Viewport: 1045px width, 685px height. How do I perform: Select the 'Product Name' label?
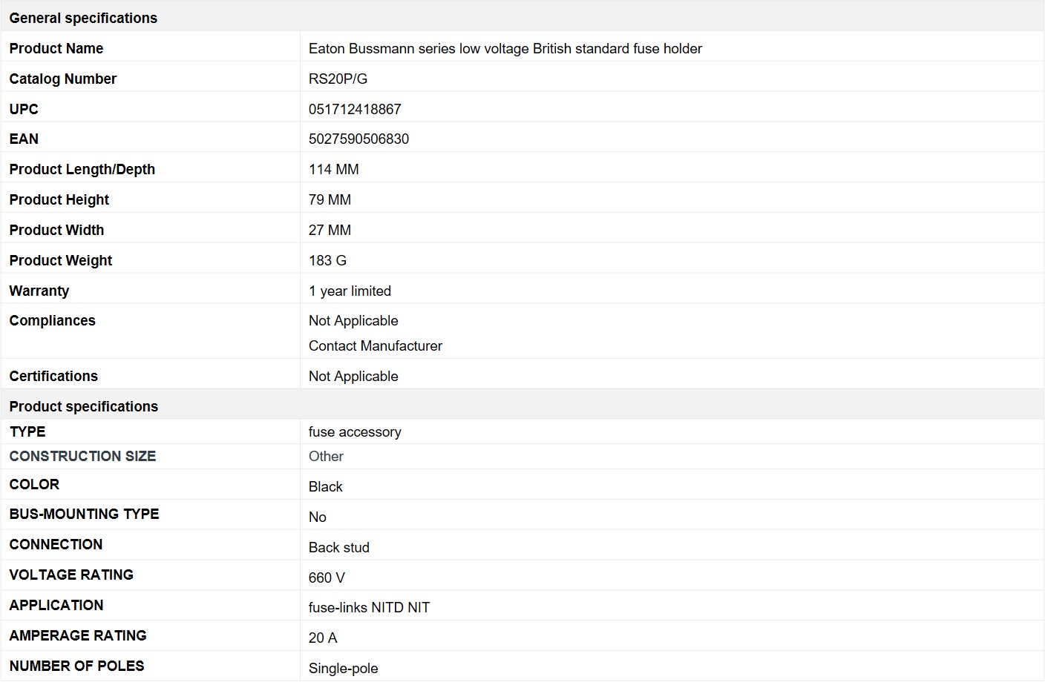click(x=56, y=48)
